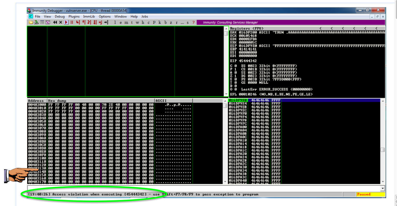Show source with 's' button
Screen dimensions: 397x206
tap(188, 22)
